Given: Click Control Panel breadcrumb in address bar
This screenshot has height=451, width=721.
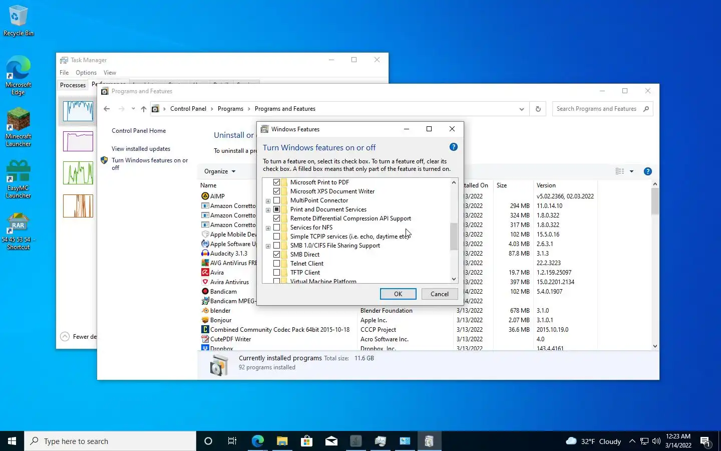Looking at the screenshot, I should point(188,109).
